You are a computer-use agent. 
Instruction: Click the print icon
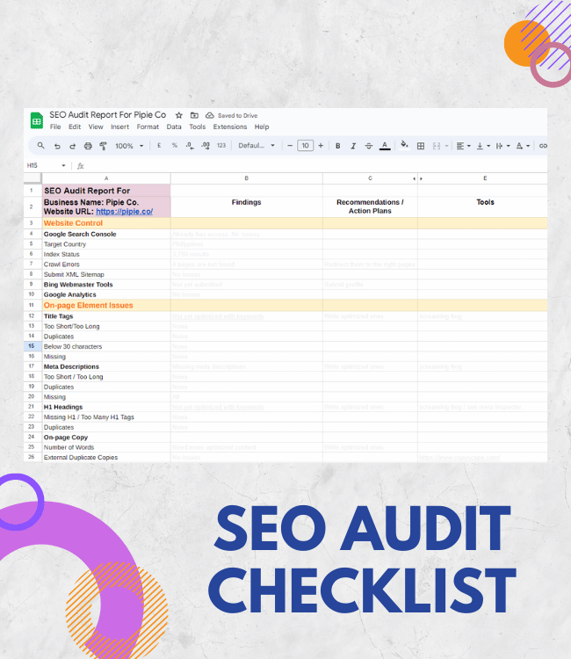coord(88,146)
